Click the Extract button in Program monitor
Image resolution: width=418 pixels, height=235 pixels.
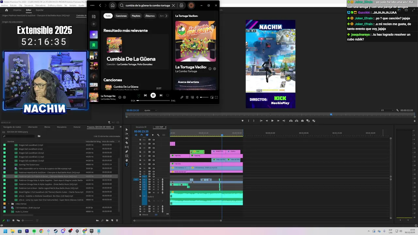point(297,121)
